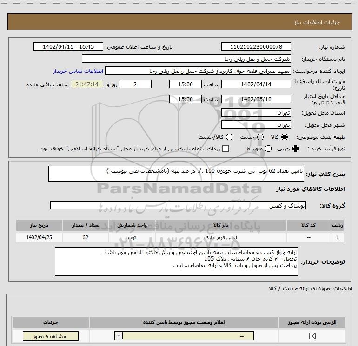
Task: Choose the جزیی purchase type radio
Action: (x=296, y=149)
